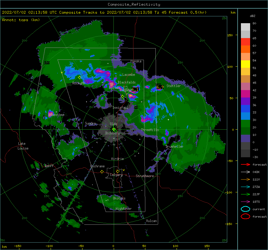Click the dBZ legend heading
This screenshot has width=268, height=250.
point(253,16)
